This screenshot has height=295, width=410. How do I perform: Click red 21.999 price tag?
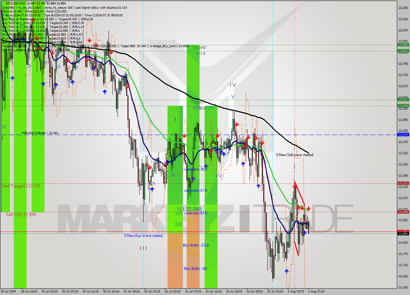click(x=403, y=212)
